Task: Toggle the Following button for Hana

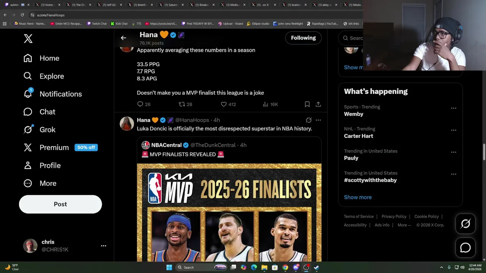Action: pos(303,38)
